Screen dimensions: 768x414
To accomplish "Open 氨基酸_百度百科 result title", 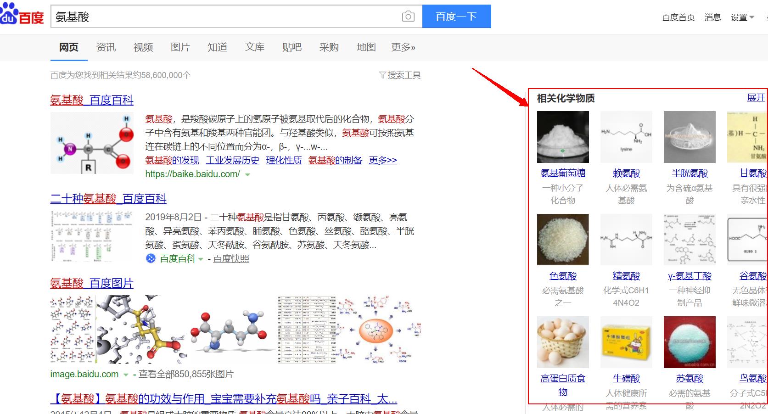I will pyautogui.click(x=92, y=100).
